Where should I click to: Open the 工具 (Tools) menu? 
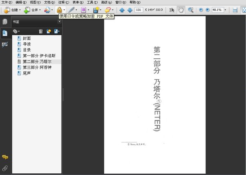(x=92, y=2)
